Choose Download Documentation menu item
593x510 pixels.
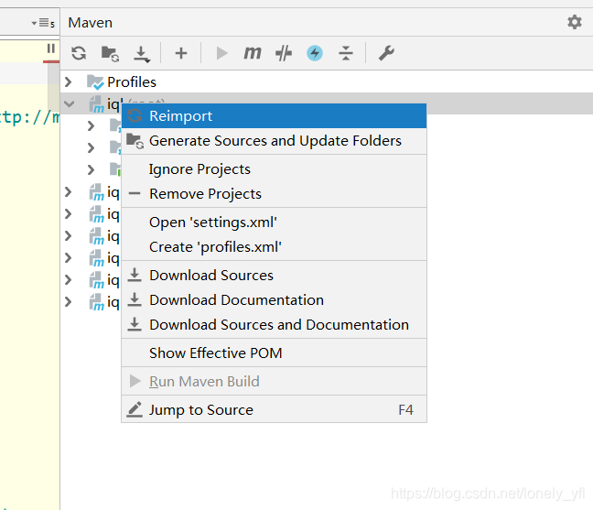pyautogui.click(x=274, y=300)
